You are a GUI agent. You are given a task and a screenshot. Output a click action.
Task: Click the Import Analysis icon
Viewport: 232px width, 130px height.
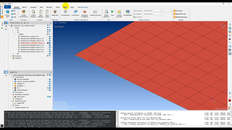click(33, 12)
